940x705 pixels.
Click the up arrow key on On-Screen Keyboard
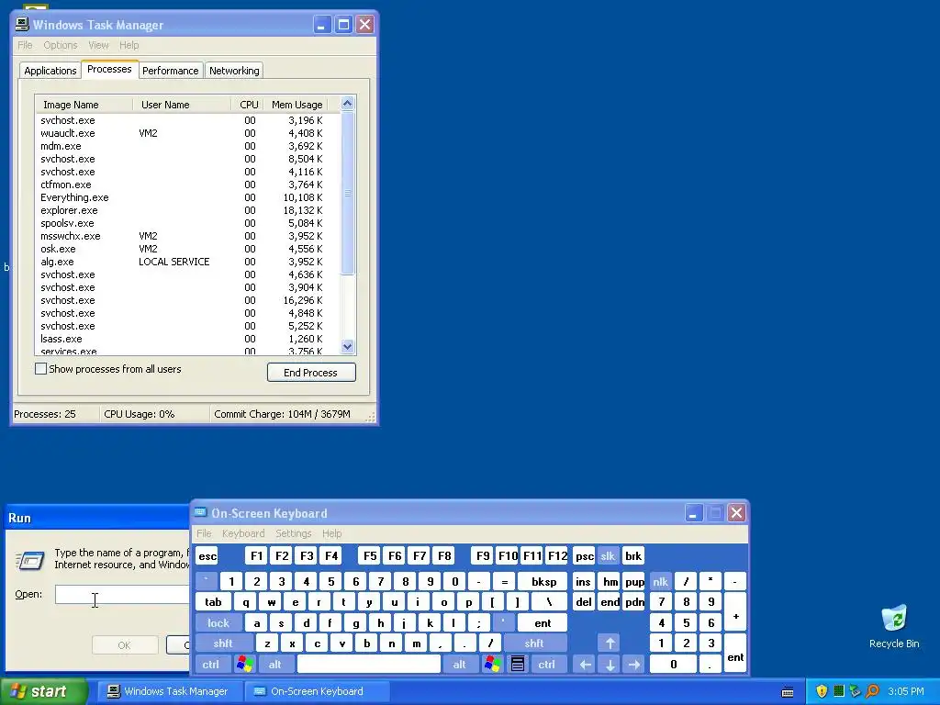coord(610,643)
